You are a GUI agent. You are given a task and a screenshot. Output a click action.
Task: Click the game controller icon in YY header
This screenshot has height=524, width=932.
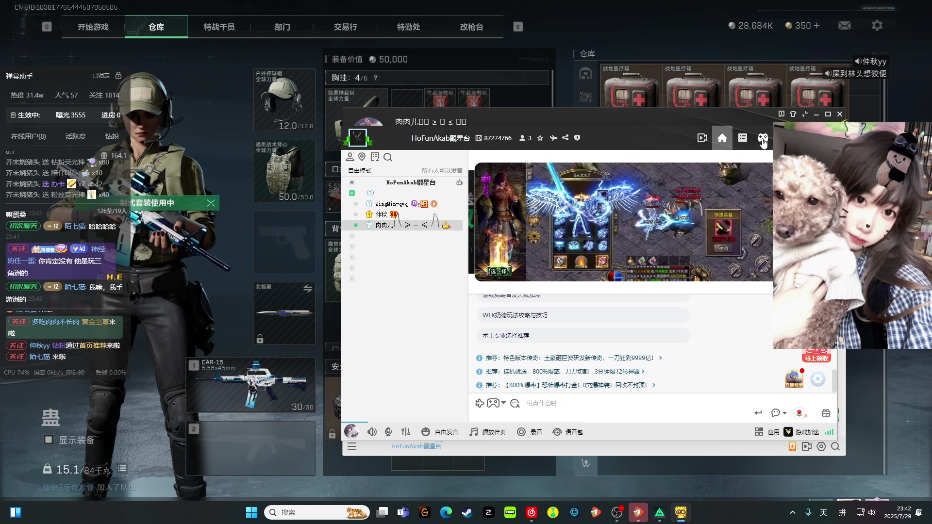tap(763, 138)
